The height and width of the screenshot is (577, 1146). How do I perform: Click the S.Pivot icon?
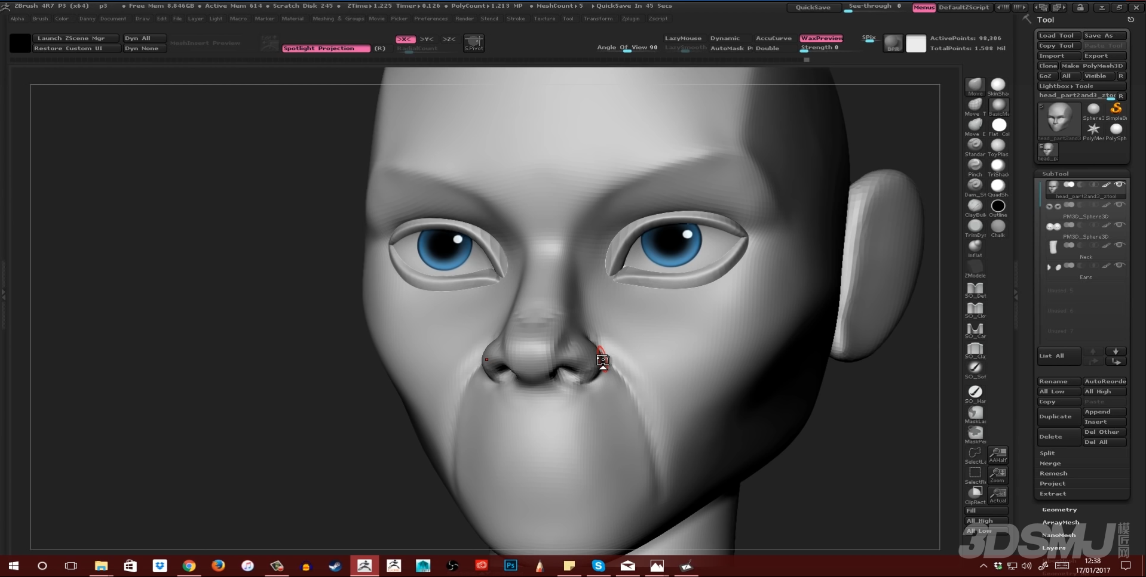[473, 42]
